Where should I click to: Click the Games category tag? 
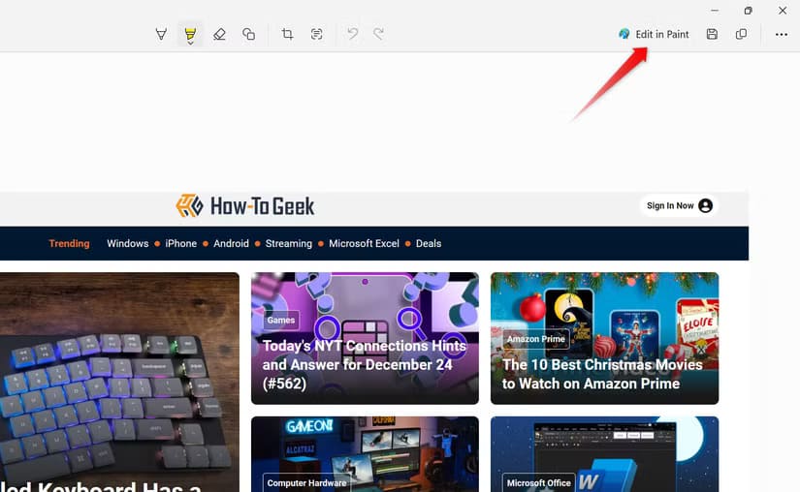pyautogui.click(x=280, y=320)
